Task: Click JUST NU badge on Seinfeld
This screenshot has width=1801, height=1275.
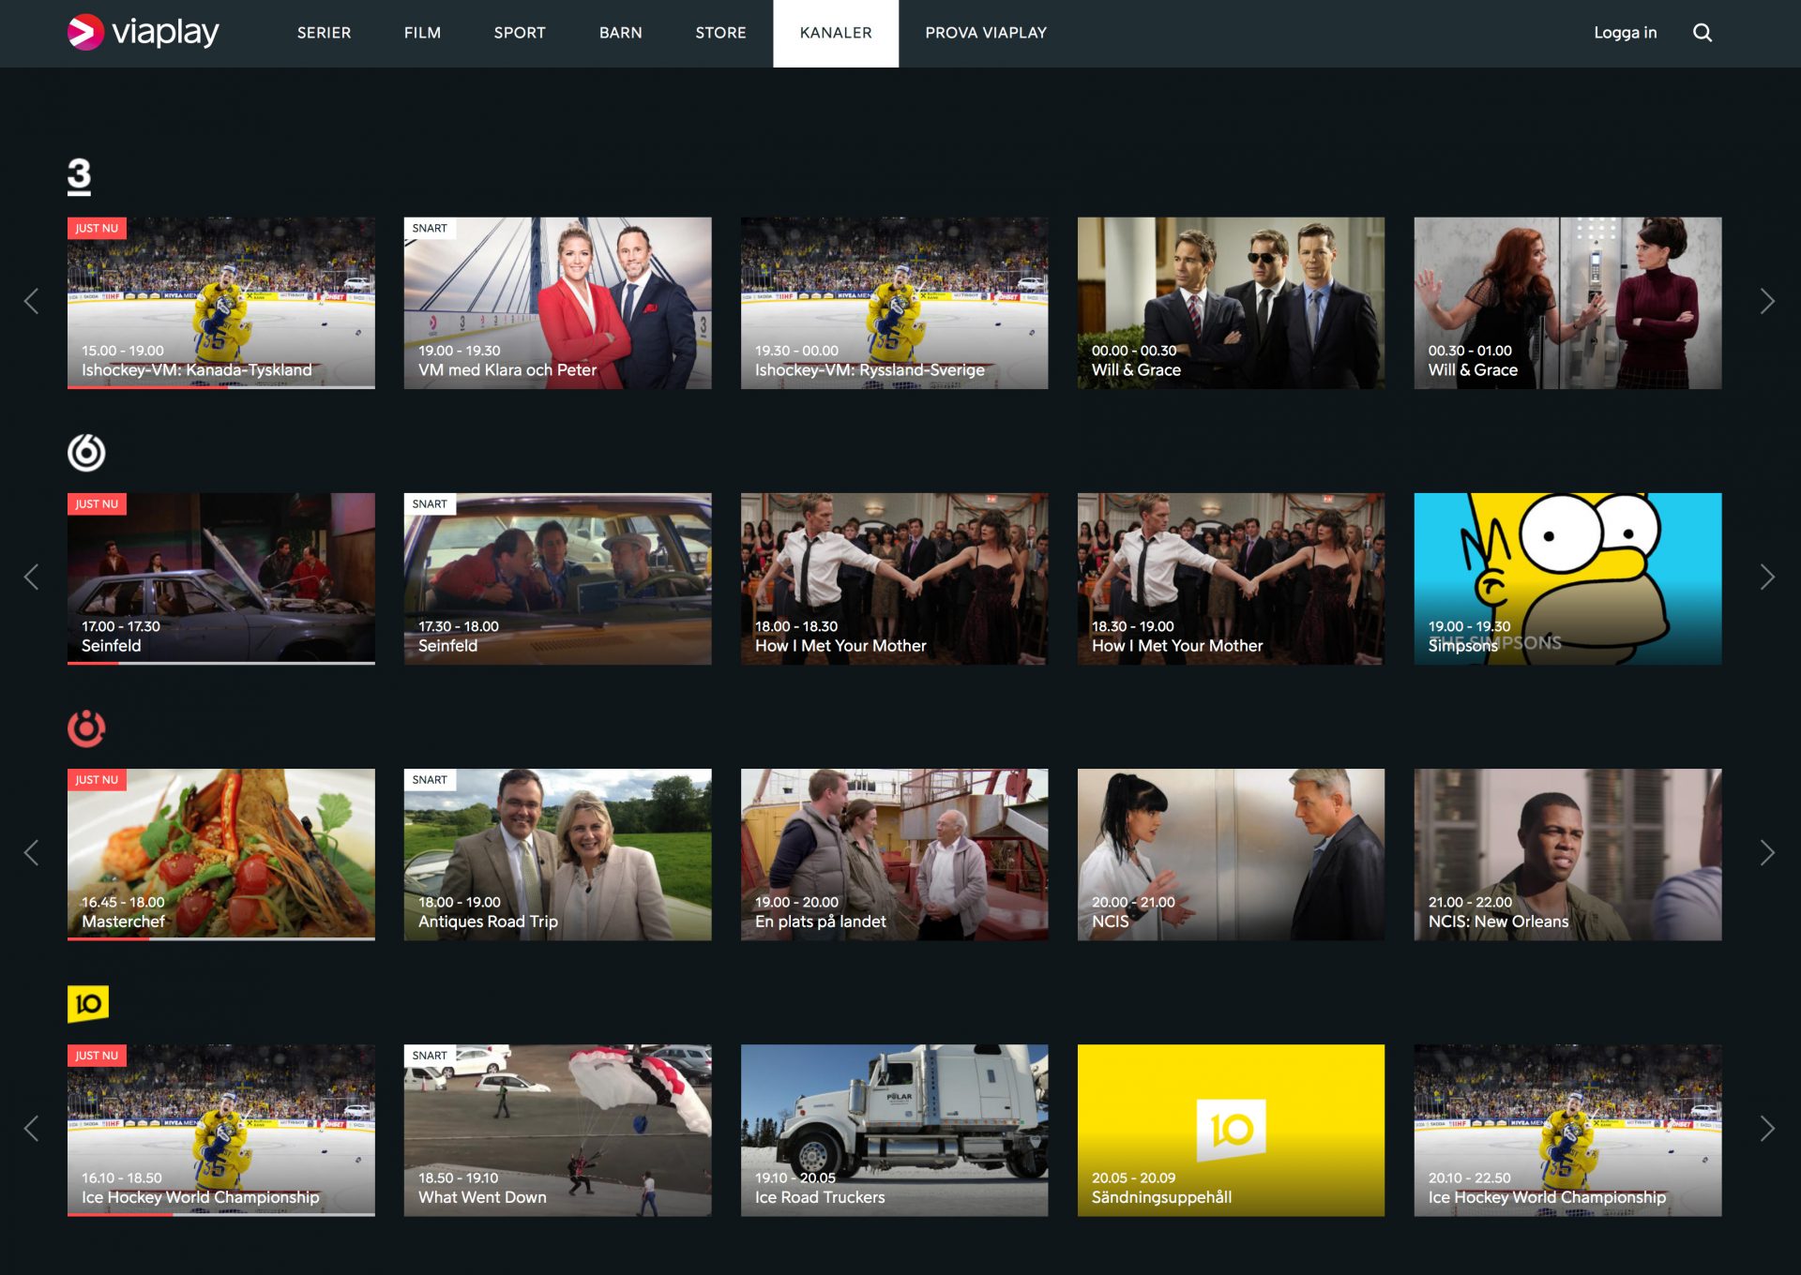Action: pos(97,503)
